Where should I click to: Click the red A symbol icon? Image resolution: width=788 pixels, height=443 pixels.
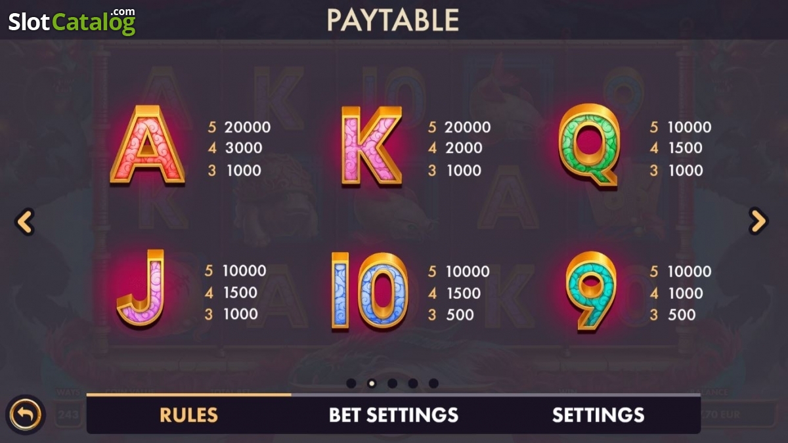pos(148,145)
